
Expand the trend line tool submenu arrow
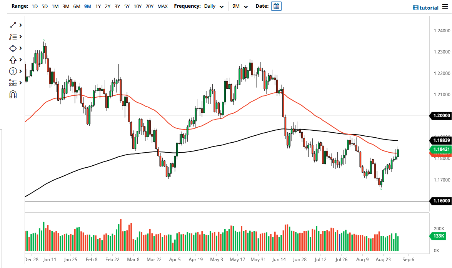(20, 25)
